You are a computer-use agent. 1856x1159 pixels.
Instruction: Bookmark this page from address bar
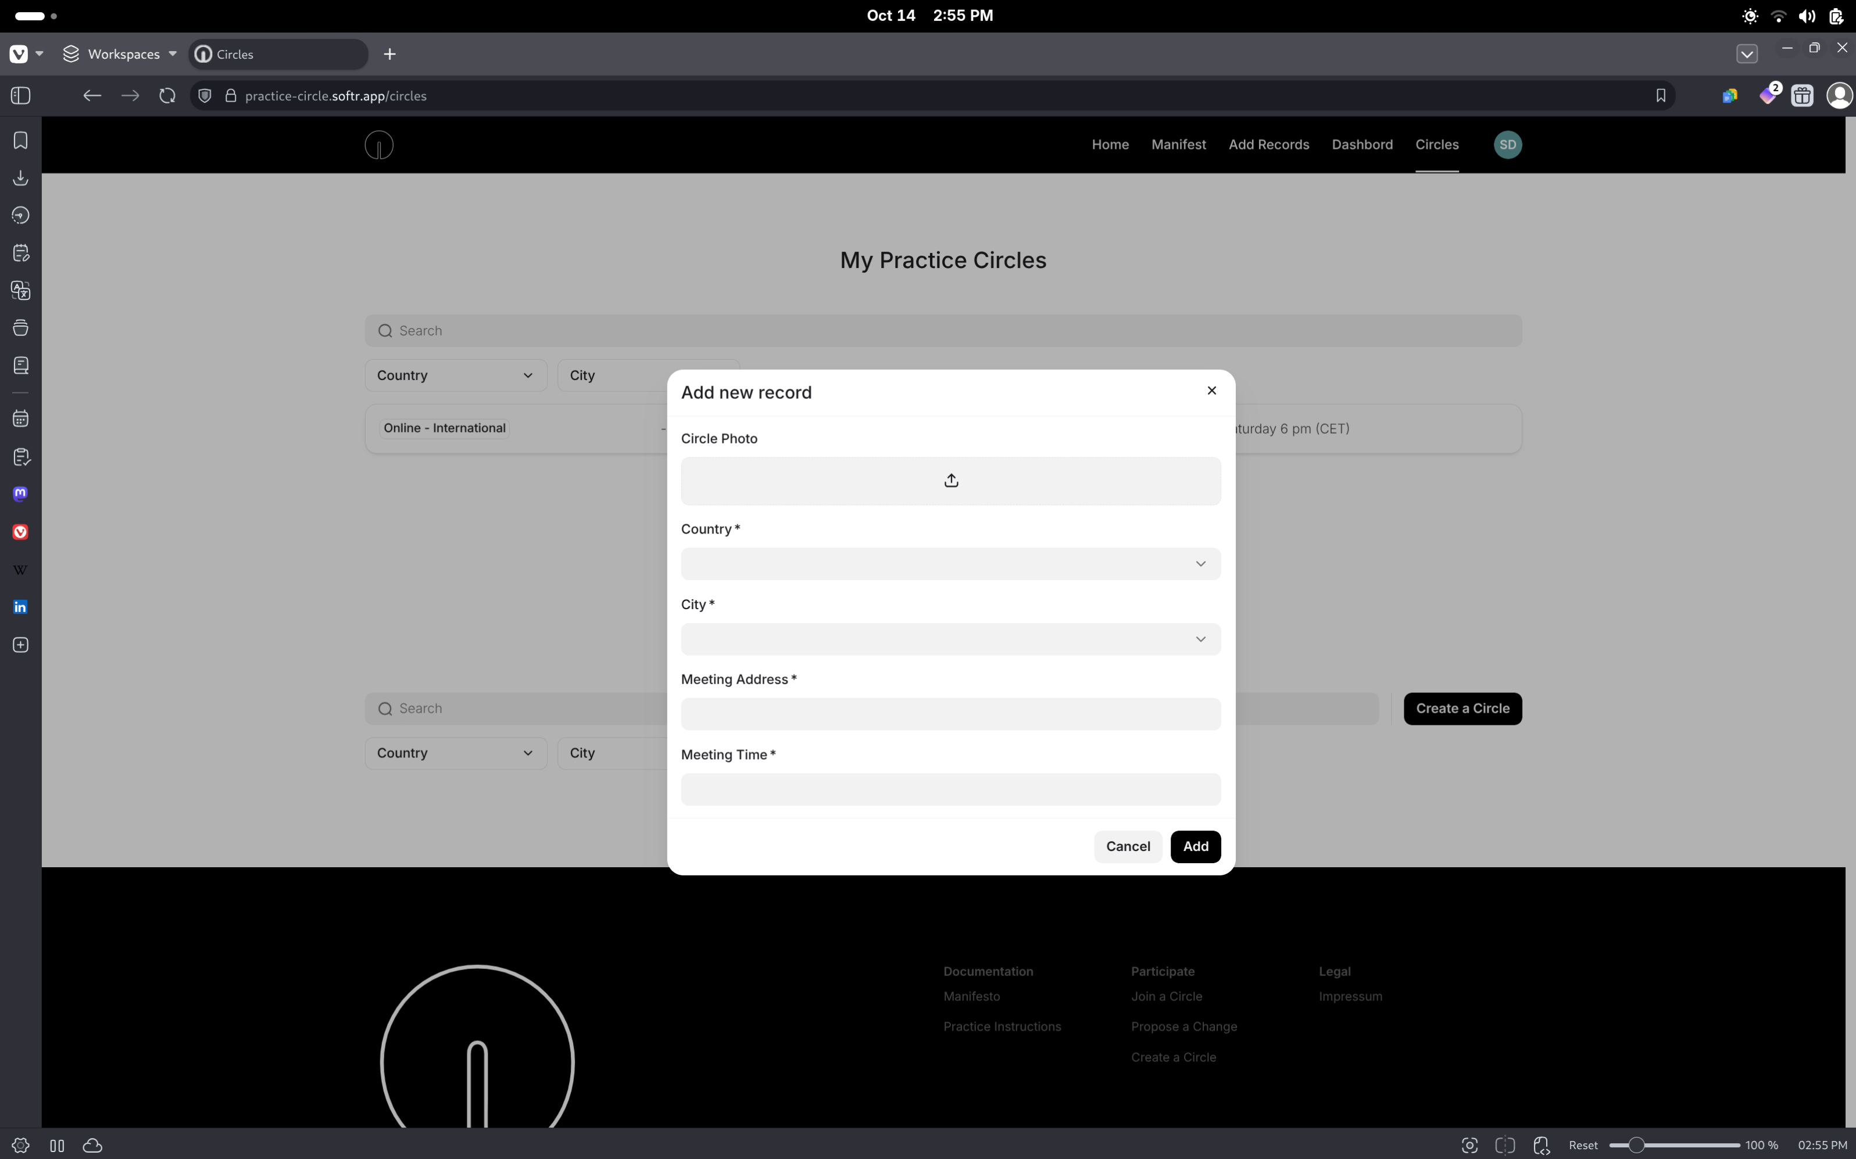(x=1661, y=96)
